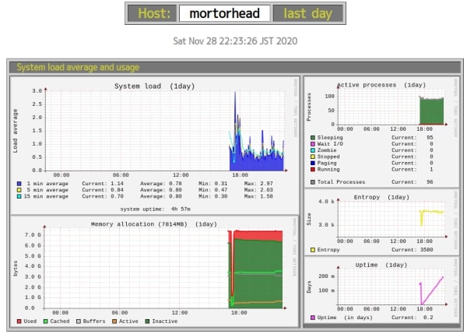Click the yellow 5 min average swatch
Screen dimensions: 467x334
tap(19, 191)
